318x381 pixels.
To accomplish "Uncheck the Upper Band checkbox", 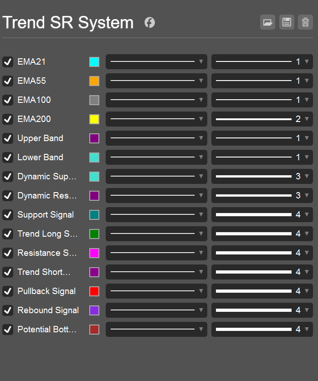I will point(8,138).
